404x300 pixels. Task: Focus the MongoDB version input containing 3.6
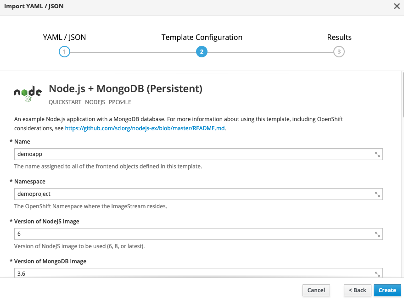[x=198, y=273]
